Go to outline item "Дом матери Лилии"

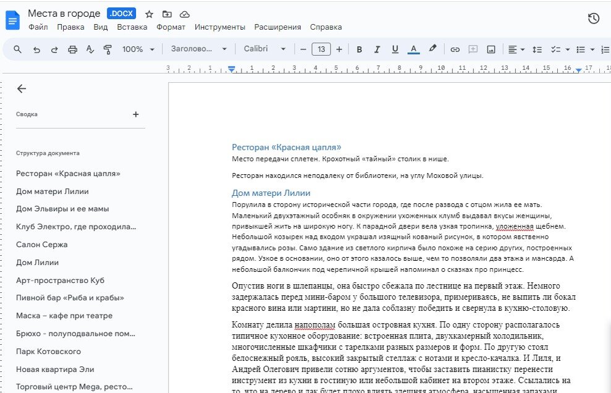tap(53, 192)
